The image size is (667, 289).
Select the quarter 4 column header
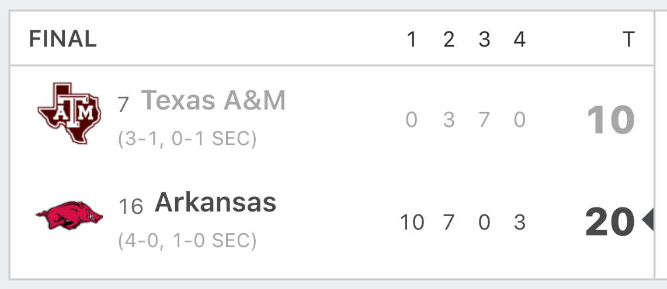(519, 40)
